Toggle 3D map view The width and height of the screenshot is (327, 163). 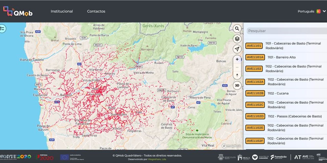[237, 86]
